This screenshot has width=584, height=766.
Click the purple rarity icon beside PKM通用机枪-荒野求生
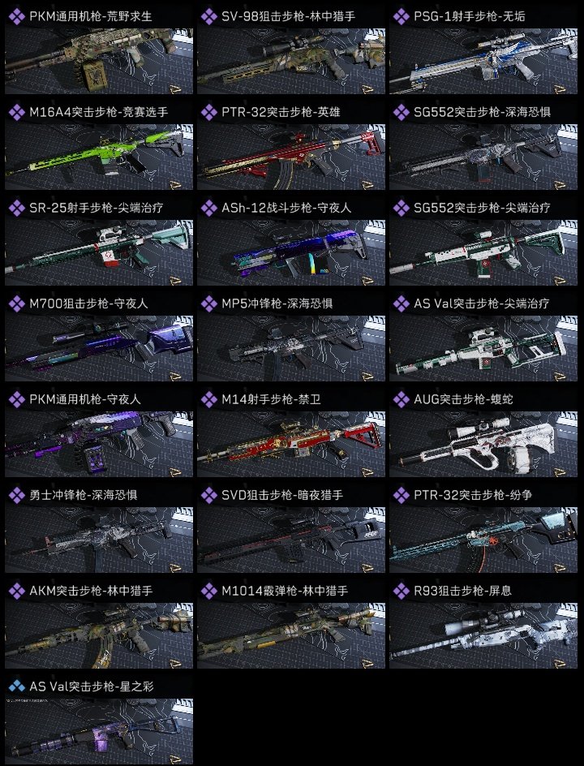click(16, 16)
